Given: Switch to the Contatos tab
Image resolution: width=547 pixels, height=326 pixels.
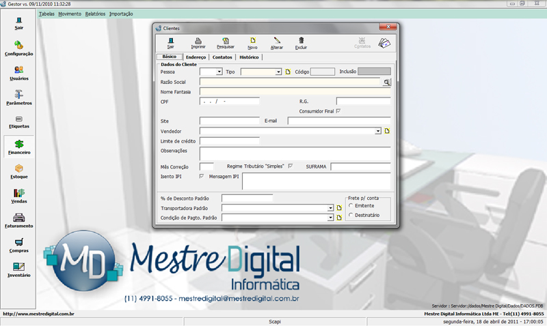Looking at the screenshot, I should (x=222, y=57).
